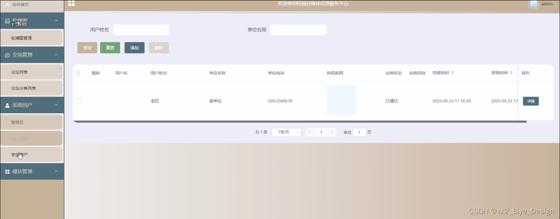Sort by 创建时间 using sort arrows
The height and width of the screenshot is (219, 560).
point(452,73)
